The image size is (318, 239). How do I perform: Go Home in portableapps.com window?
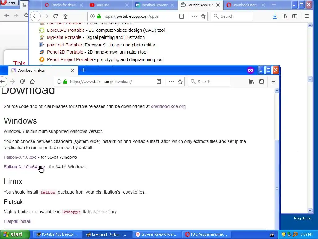66,16
